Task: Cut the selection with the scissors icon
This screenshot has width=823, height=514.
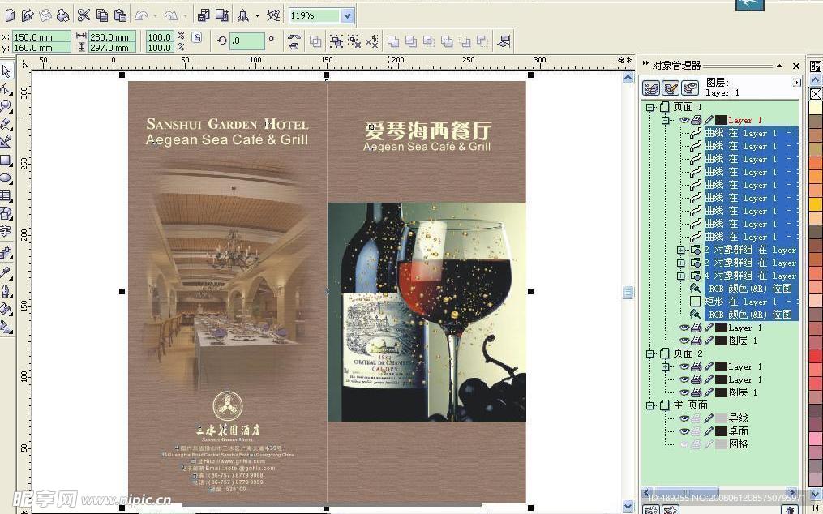Action: (x=84, y=15)
